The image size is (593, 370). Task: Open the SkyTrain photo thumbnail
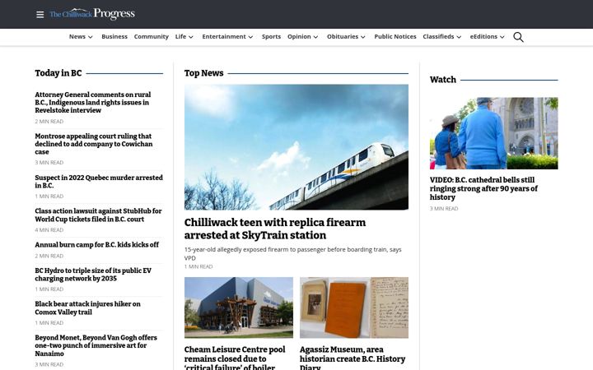pyautogui.click(x=296, y=147)
